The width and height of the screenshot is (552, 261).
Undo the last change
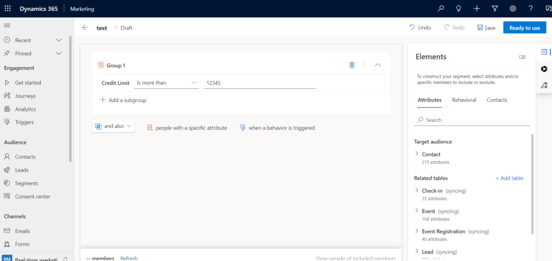click(x=420, y=28)
